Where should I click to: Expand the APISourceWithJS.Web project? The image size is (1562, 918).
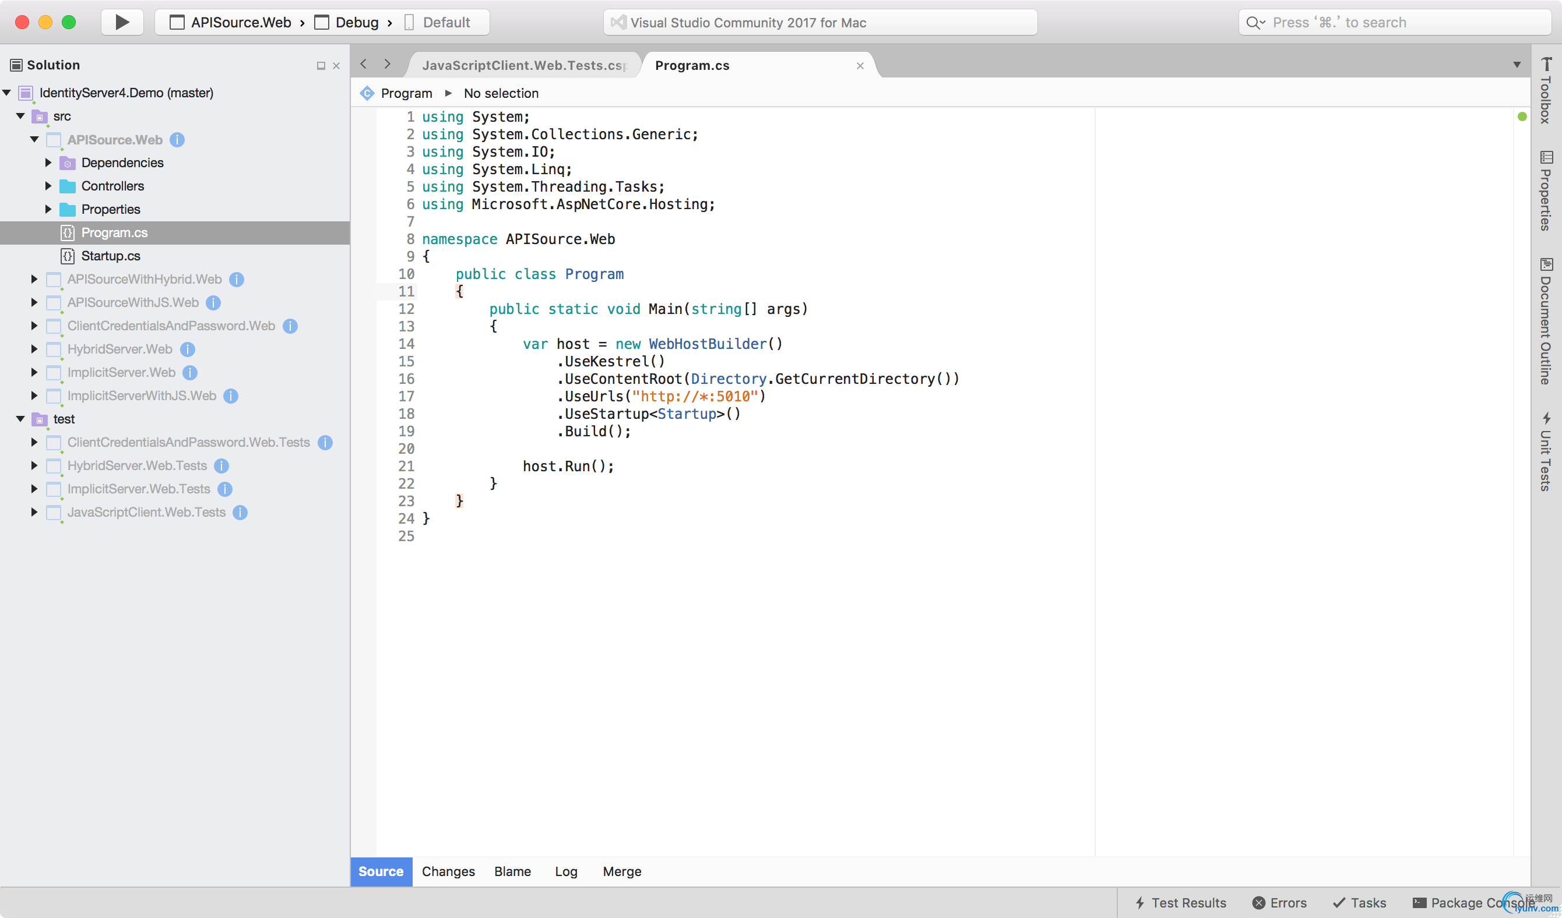coord(34,302)
